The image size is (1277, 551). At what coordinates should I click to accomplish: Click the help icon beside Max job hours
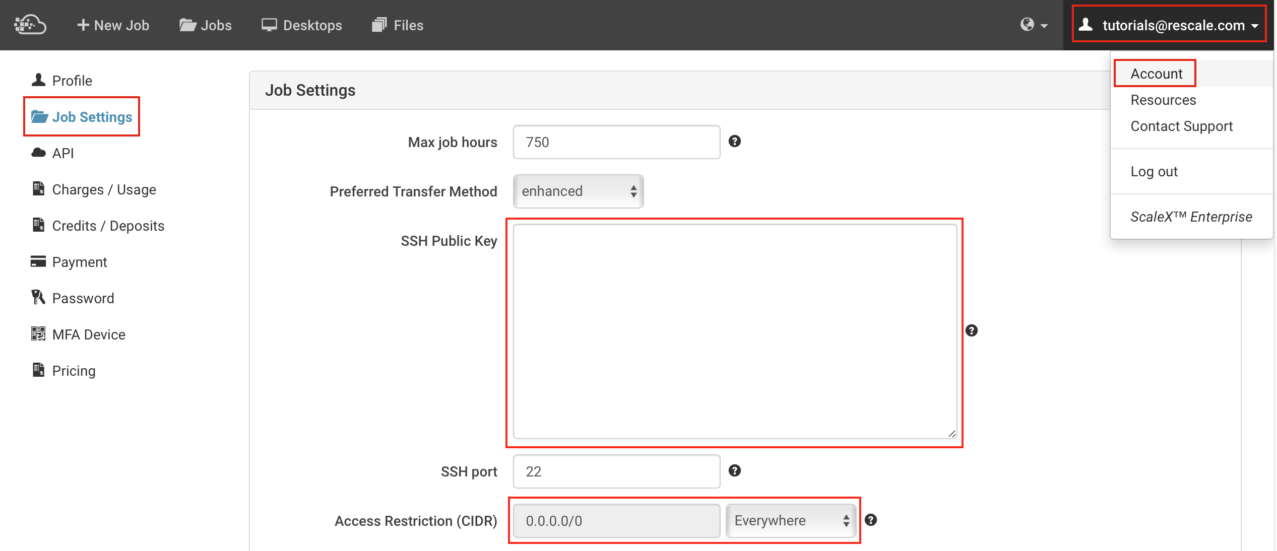tap(734, 142)
